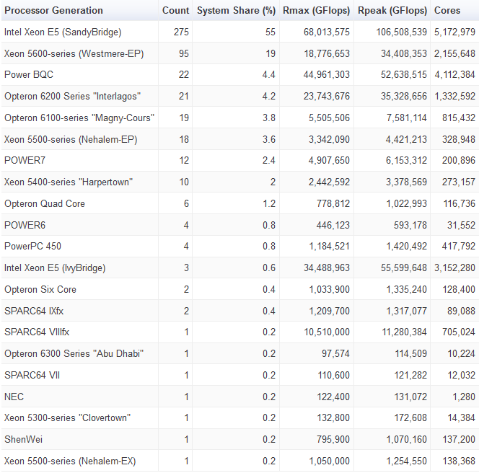479x473 pixels.
Task: Select the Rmax value 97,574
Action: click(x=335, y=353)
